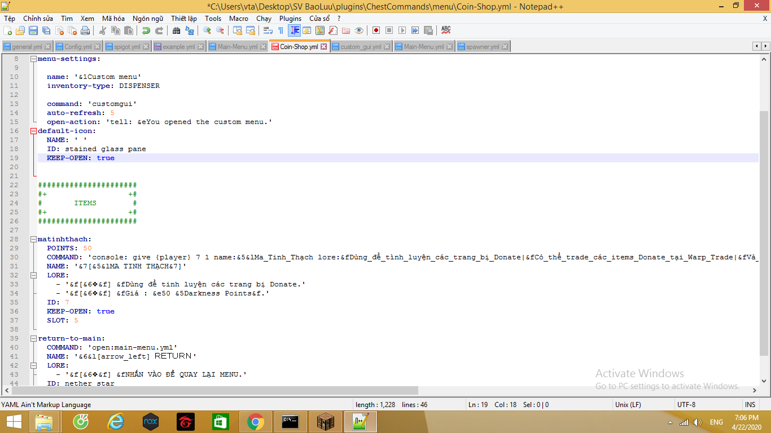Toggle show all characters pilcrow icon
This screenshot has width=771, height=433.
281,30
